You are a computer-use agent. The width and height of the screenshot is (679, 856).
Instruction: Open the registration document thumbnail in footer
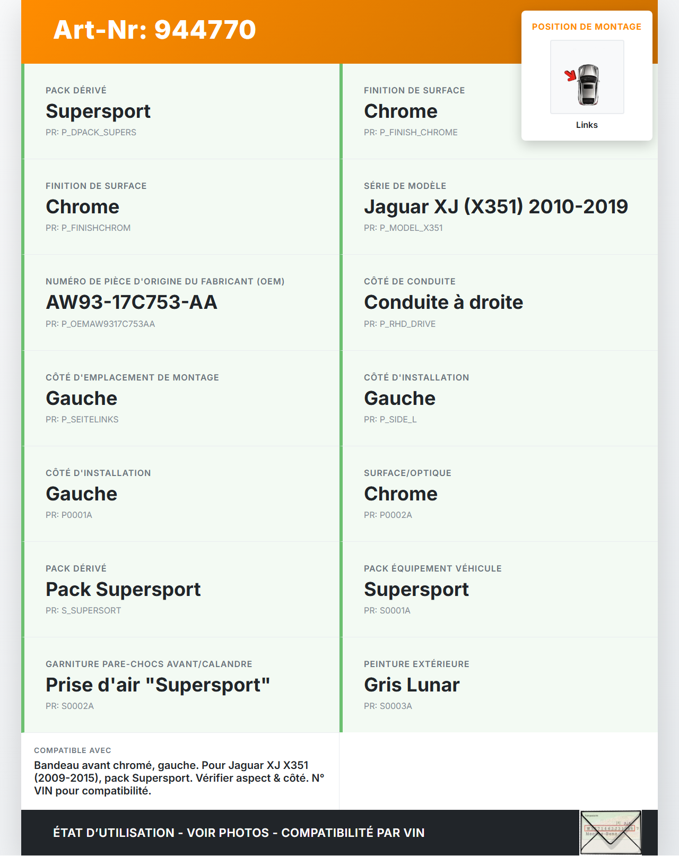pyautogui.click(x=611, y=832)
